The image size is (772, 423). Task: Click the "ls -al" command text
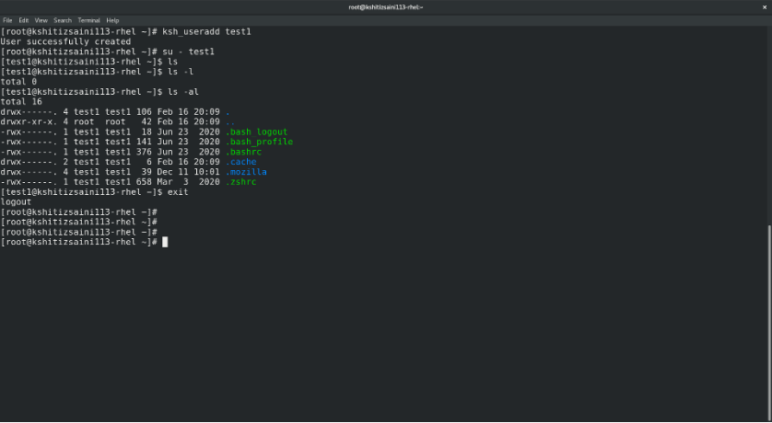click(x=178, y=92)
